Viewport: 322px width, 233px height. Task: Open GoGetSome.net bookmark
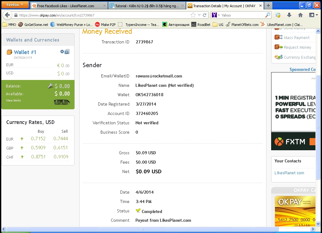point(33,24)
